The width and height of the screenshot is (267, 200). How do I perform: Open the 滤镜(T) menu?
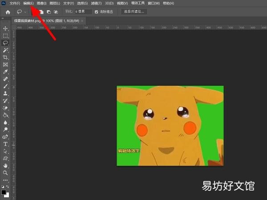point(96,3)
